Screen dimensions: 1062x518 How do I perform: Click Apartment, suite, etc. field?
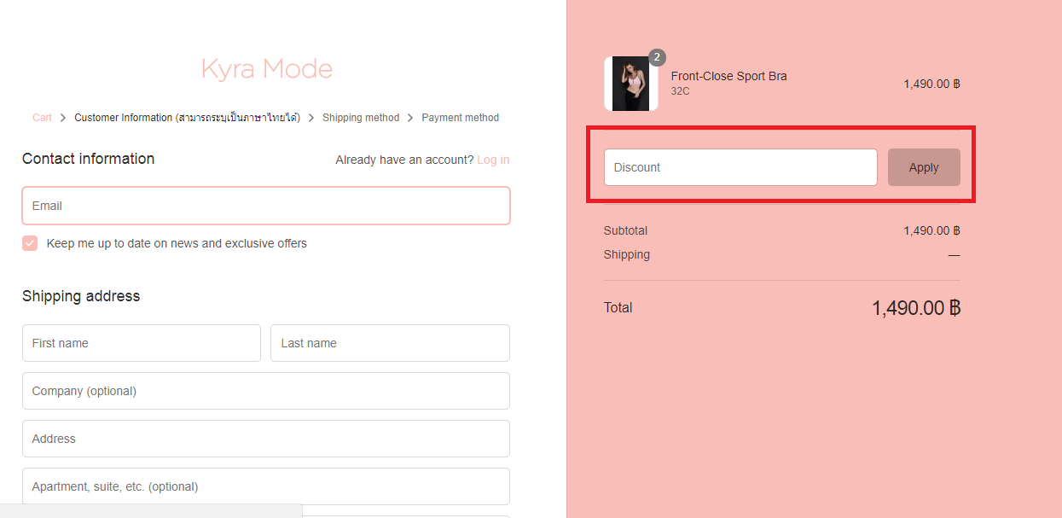266,486
